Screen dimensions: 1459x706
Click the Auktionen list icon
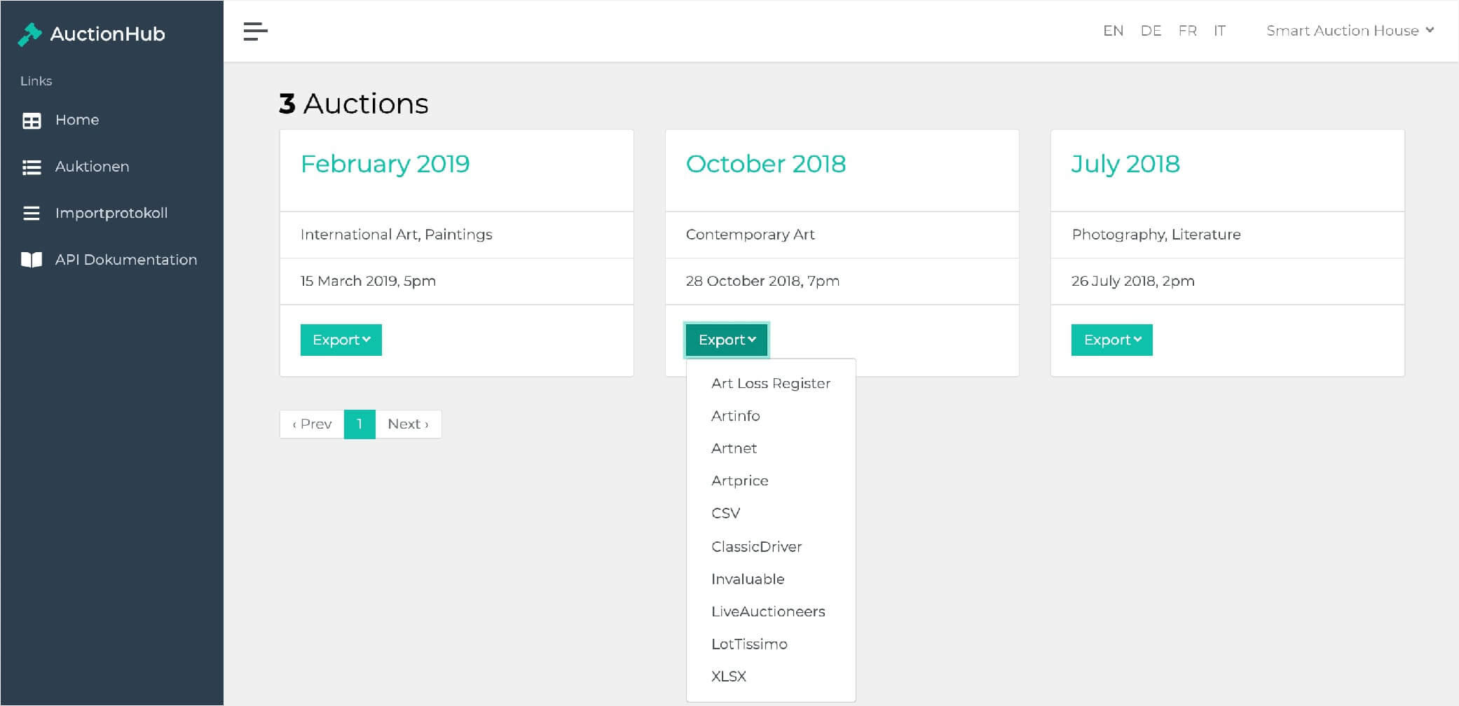coord(32,167)
